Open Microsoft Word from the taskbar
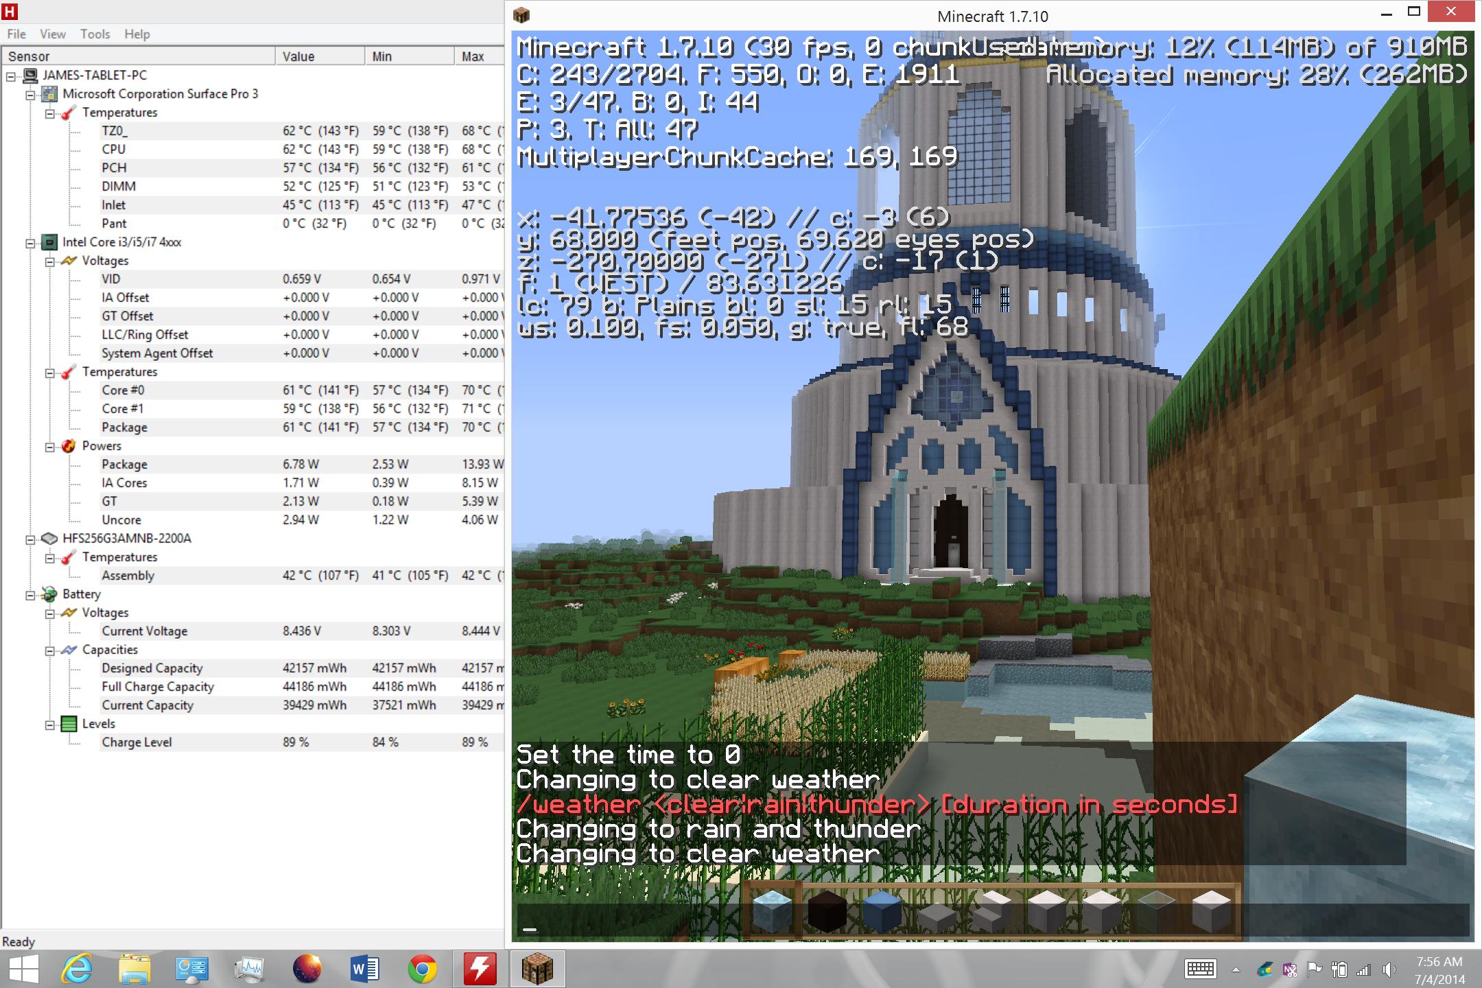The width and height of the screenshot is (1482, 988). (x=364, y=969)
